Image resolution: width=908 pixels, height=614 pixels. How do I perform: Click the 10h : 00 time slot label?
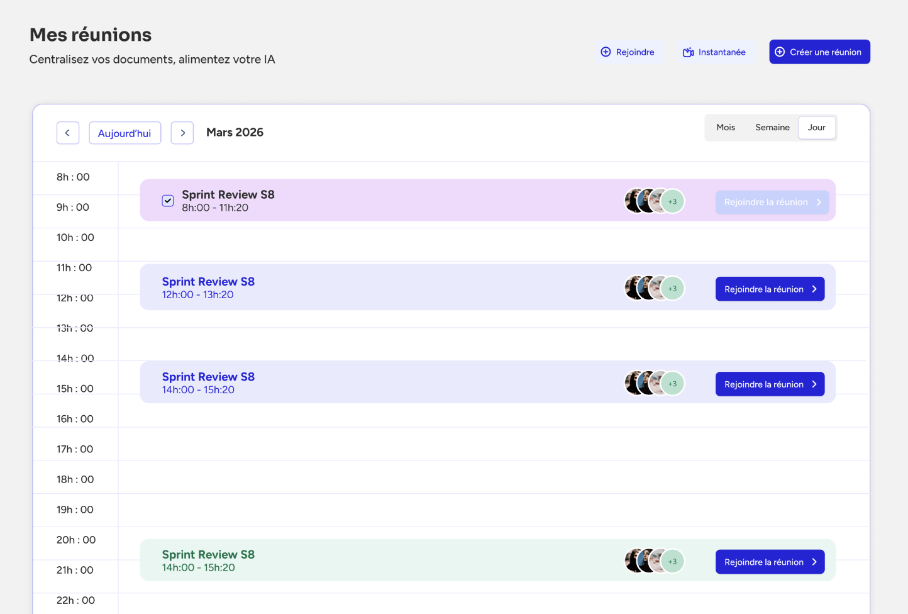[75, 237]
